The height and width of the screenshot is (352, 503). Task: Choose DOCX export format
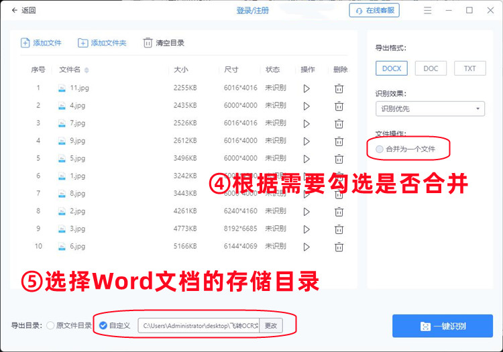pos(392,68)
